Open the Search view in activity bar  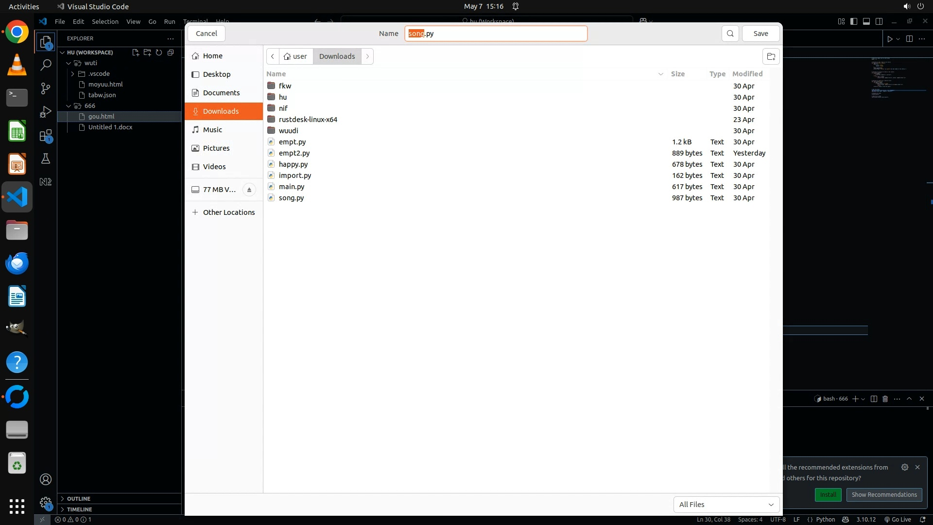click(46, 65)
